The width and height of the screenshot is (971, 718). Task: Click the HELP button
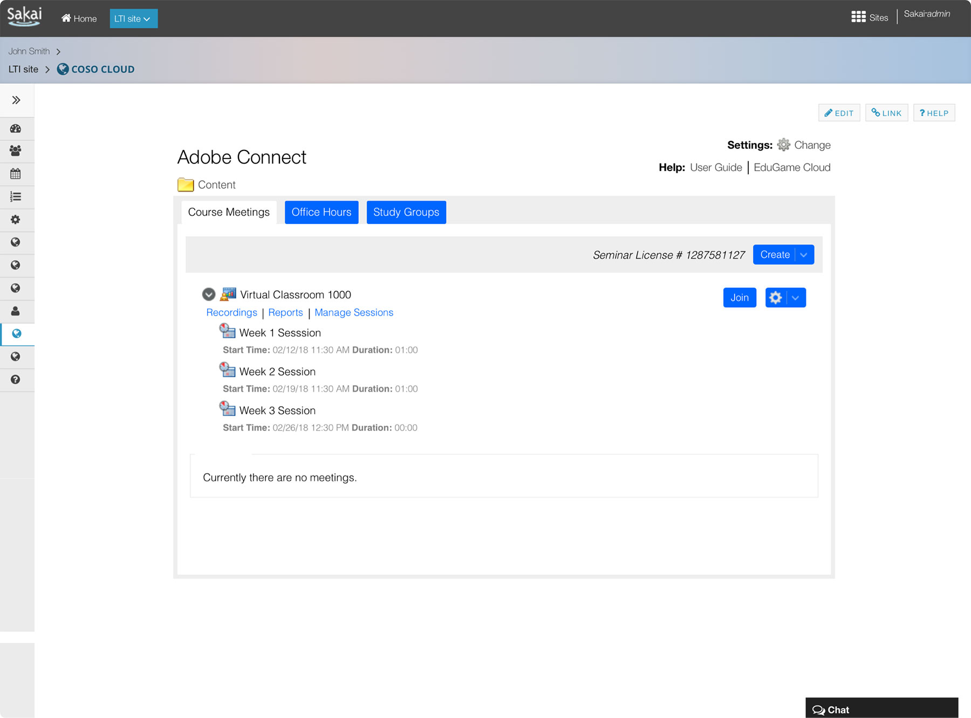[x=934, y=113]
